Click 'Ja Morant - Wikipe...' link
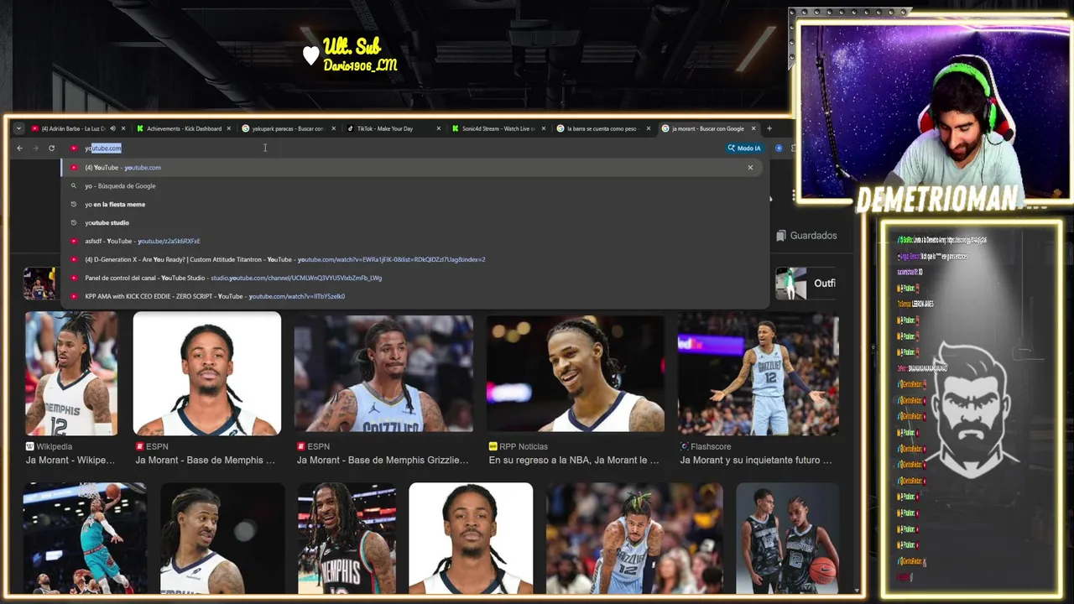 pos(70,461)
